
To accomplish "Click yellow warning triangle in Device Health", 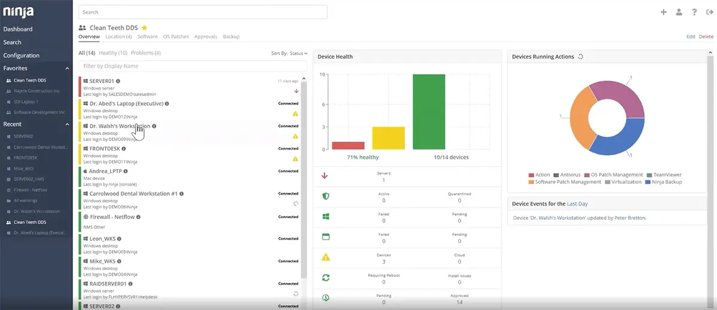I will coord(326,257).
